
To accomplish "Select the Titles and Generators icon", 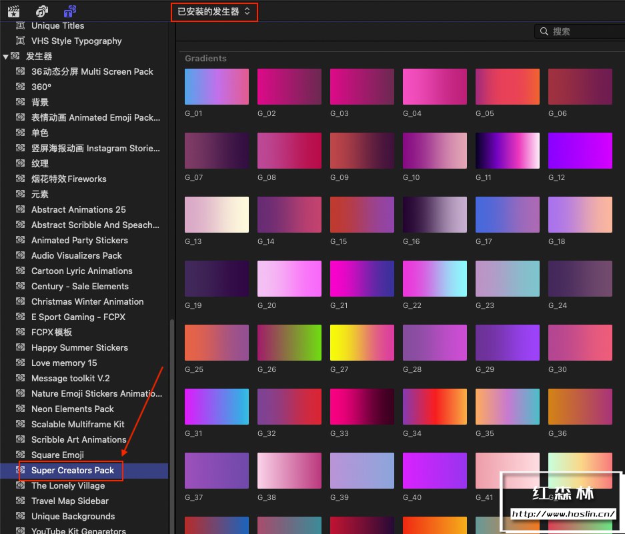I will 69,11.
